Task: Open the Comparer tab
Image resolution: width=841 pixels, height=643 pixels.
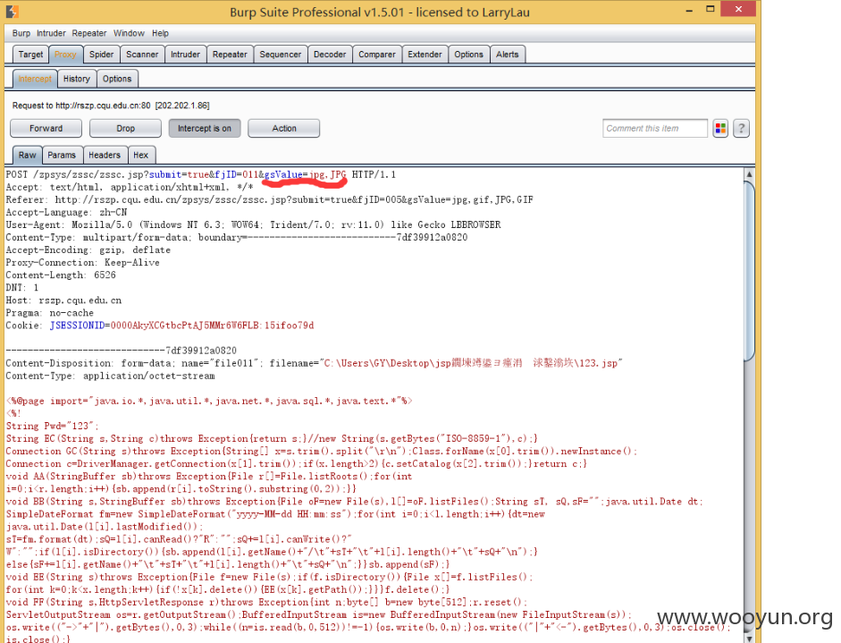Action: click(x=377, y=55)
